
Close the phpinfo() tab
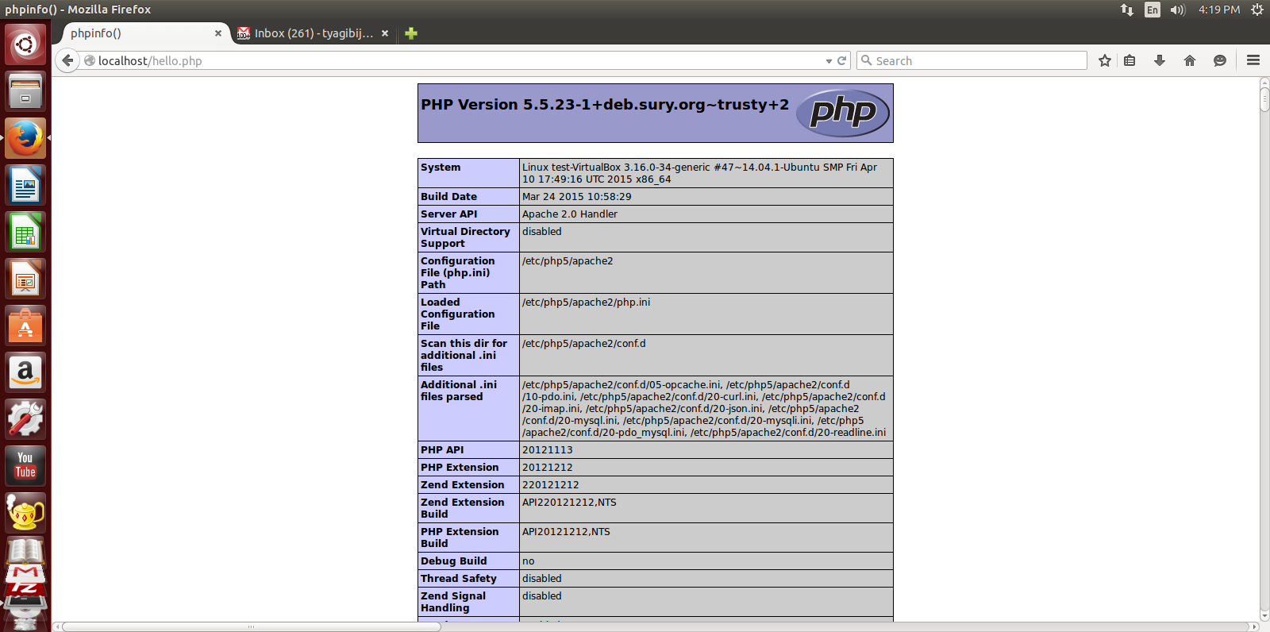[x=218, y=33]
